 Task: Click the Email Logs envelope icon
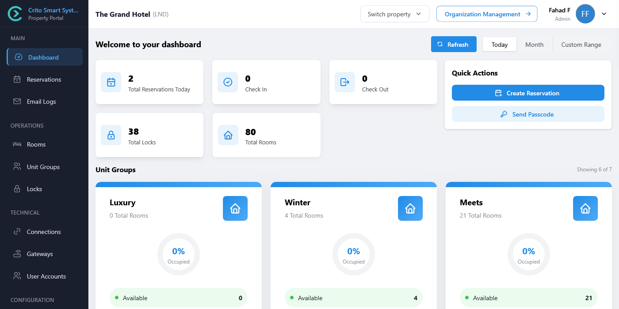tap(17, 102)
